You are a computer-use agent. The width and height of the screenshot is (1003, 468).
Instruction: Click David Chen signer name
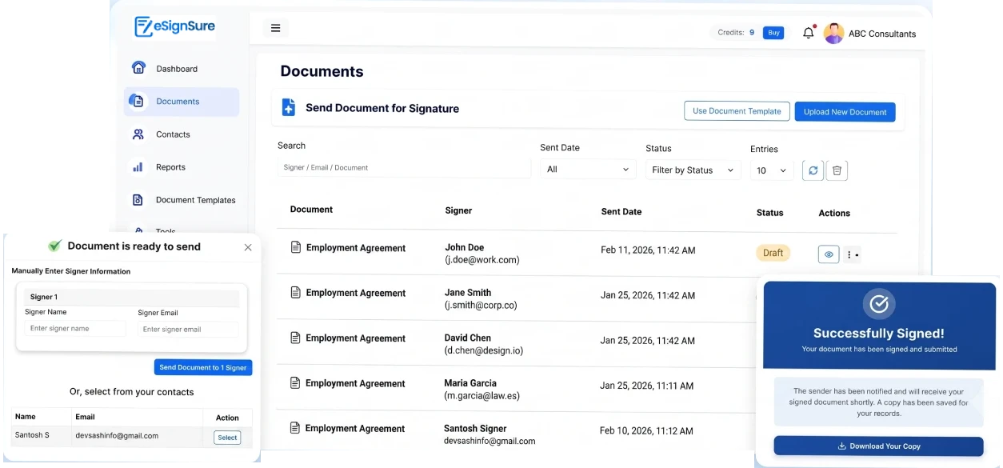pos(468,338)
